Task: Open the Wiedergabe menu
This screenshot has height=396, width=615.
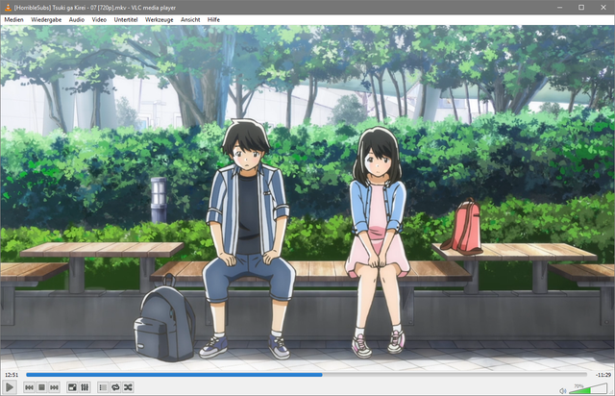Action: click(46, 19)
